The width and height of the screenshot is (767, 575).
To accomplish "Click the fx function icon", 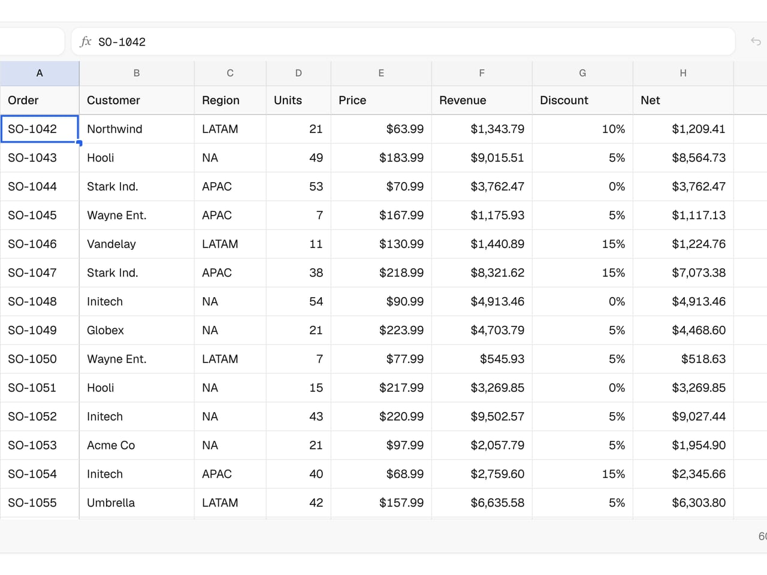I will [x=86, y=41].
